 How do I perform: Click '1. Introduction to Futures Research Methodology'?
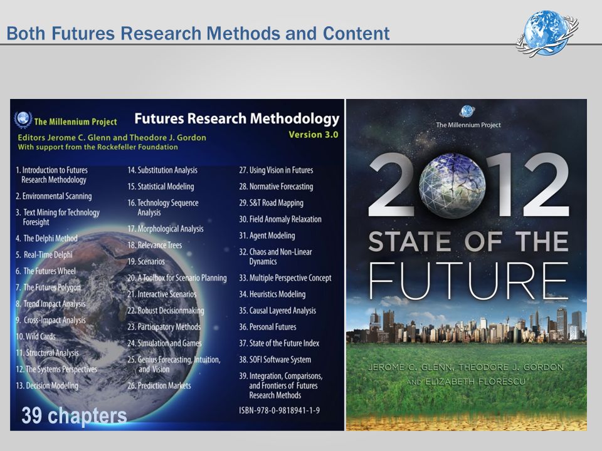tap(51, 175)
